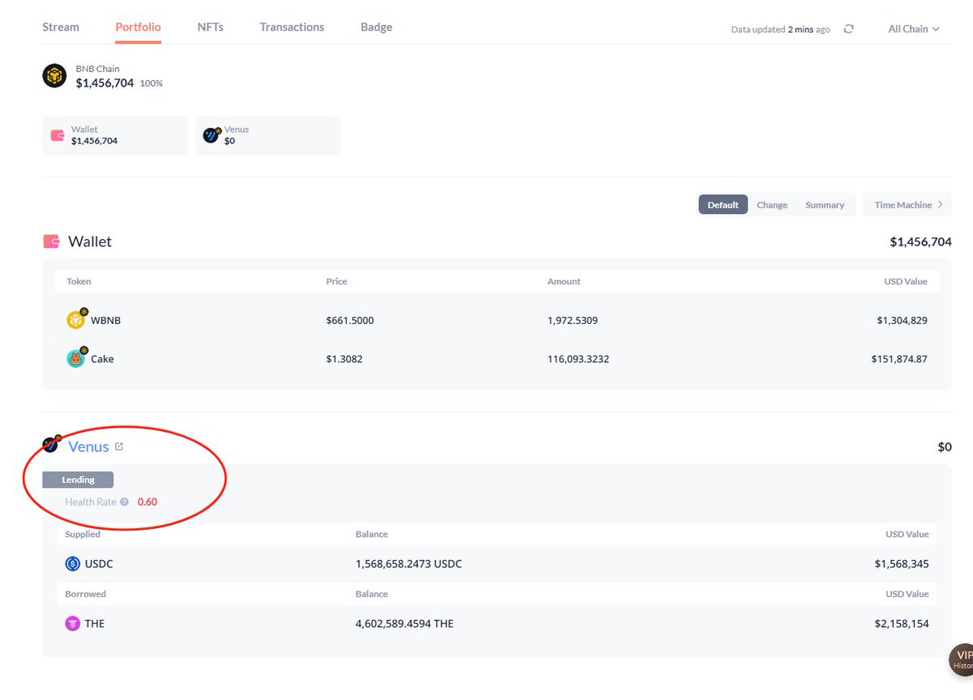Click the Health Rate help question icon
This screenshot has width=973, height=700.
pos(124,502)
